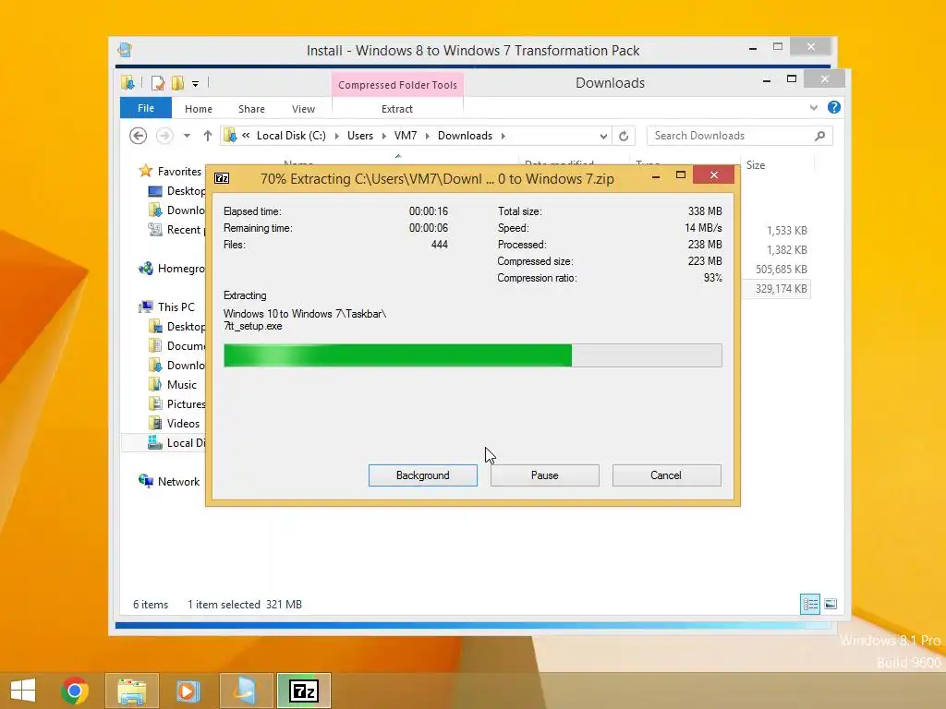
Task: Pause the 7-Zip extraction
Action: (544, 475)
